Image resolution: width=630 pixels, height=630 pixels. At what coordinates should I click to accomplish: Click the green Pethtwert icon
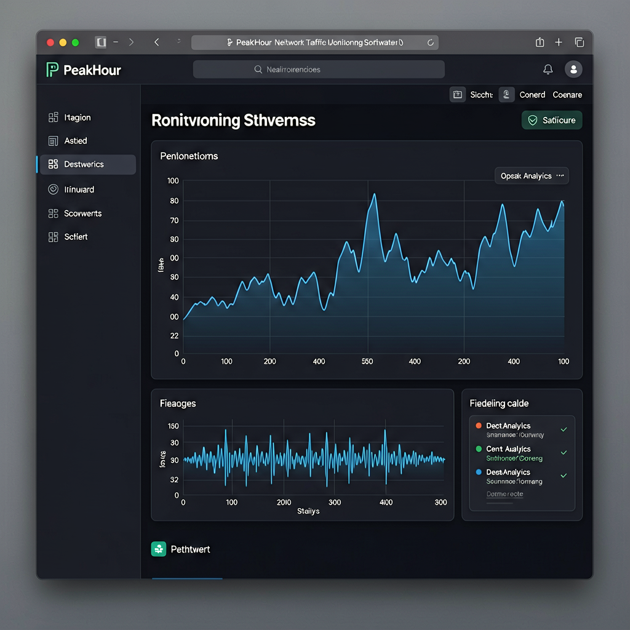159,549
